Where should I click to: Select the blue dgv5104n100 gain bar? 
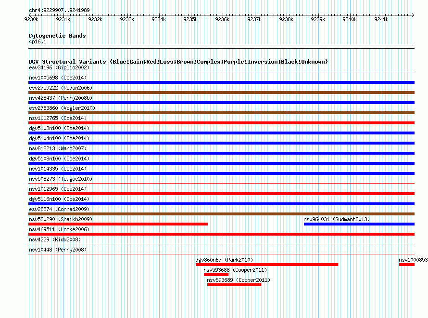(x=221, y=143)
